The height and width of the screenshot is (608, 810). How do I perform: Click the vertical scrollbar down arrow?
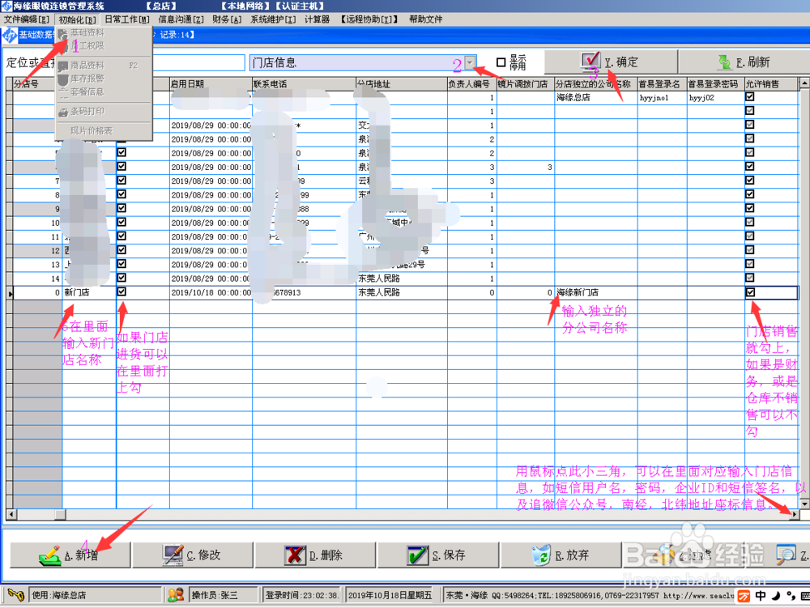click(804, 503)
